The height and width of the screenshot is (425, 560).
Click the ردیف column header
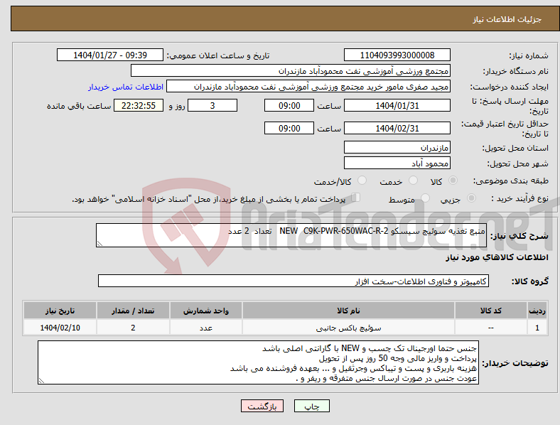point(537,311)
